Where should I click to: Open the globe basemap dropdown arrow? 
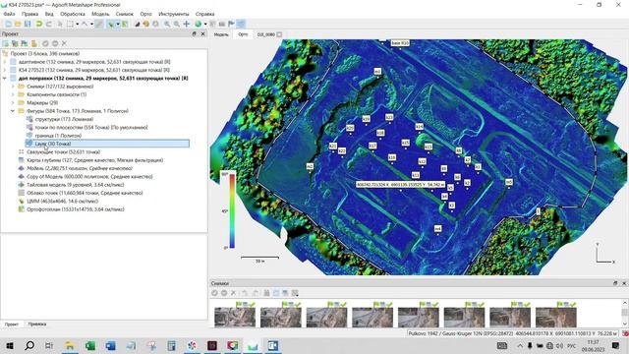pyautogui.click(x=205, y=24)
